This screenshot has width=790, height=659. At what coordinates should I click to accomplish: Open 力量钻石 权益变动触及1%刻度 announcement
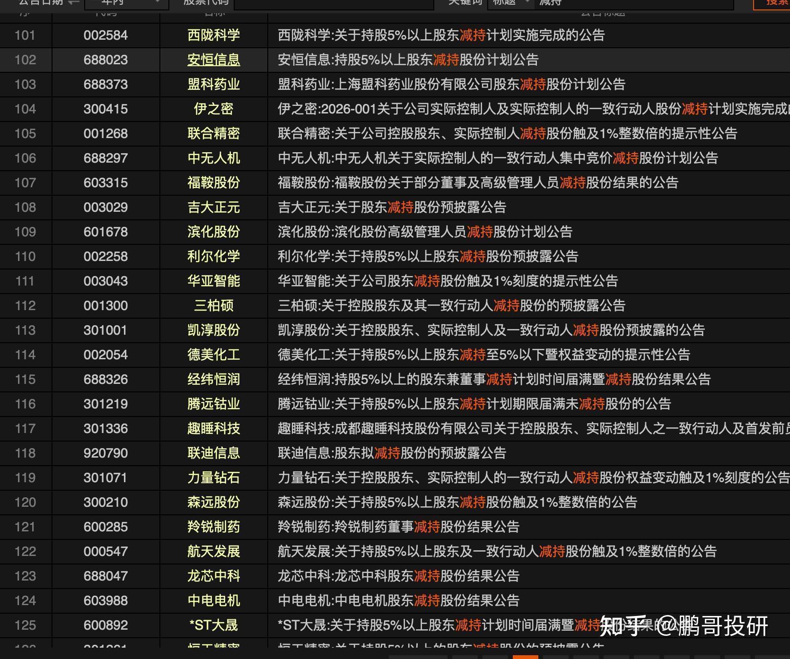pos(534,478)
